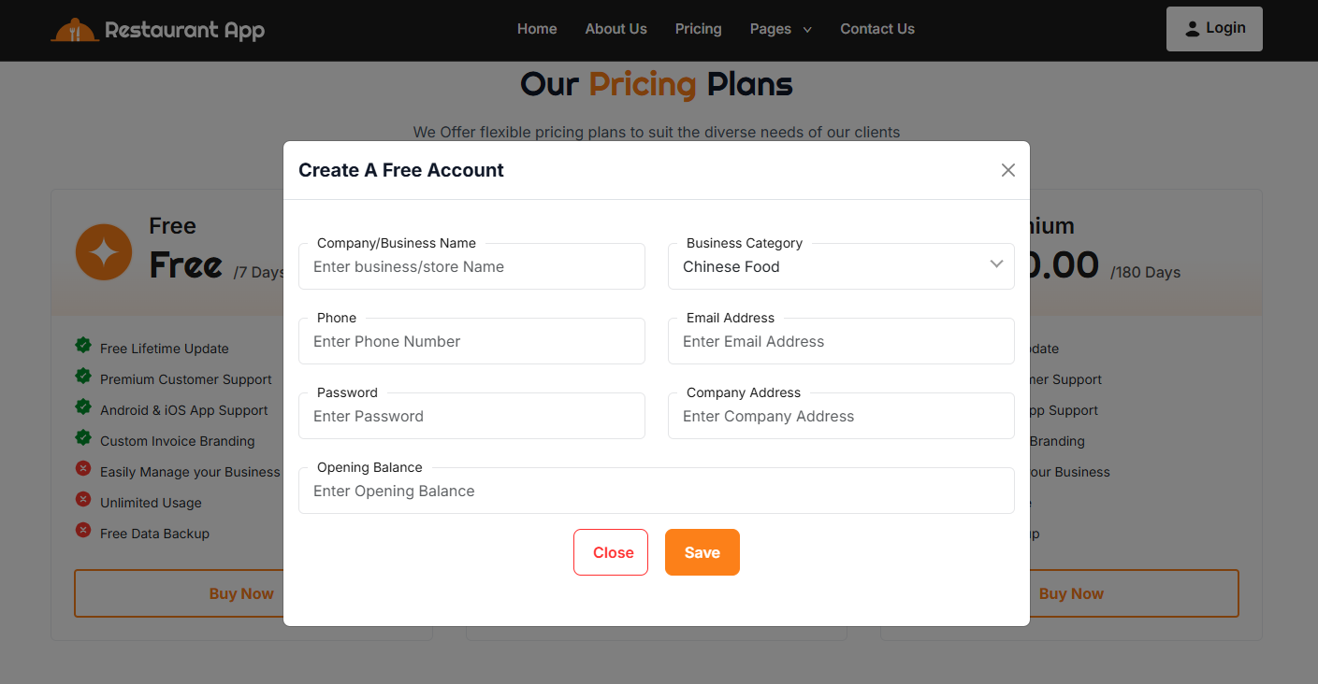The image size is (1318, 684).
Task: Click into the Email Address field
Action: pyautogui.click(x=840, y=341)
